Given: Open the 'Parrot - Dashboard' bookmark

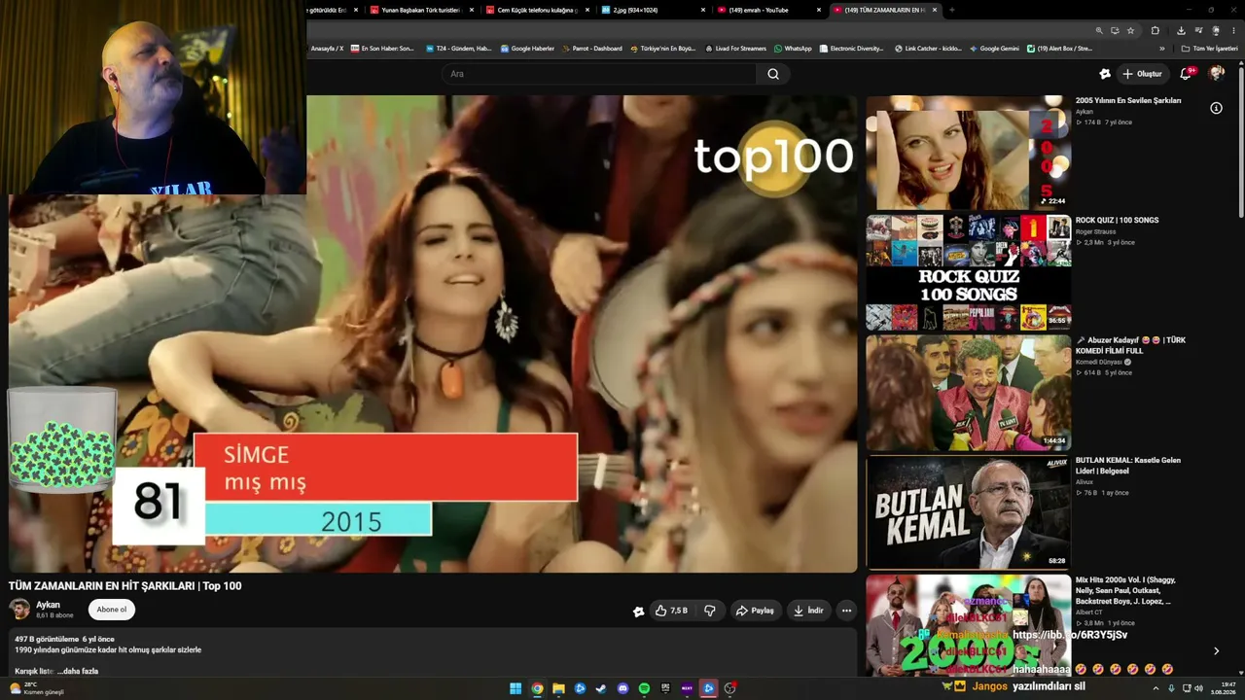Looking at the screenshot, I should (591, 49).
